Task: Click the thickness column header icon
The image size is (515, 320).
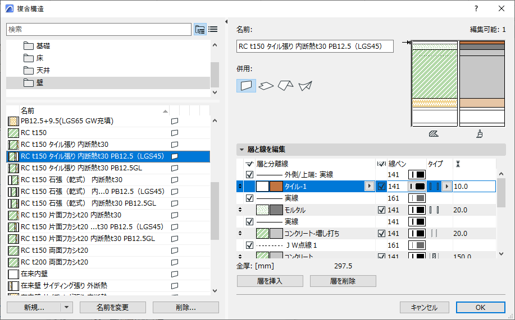Action: point(458,164)
